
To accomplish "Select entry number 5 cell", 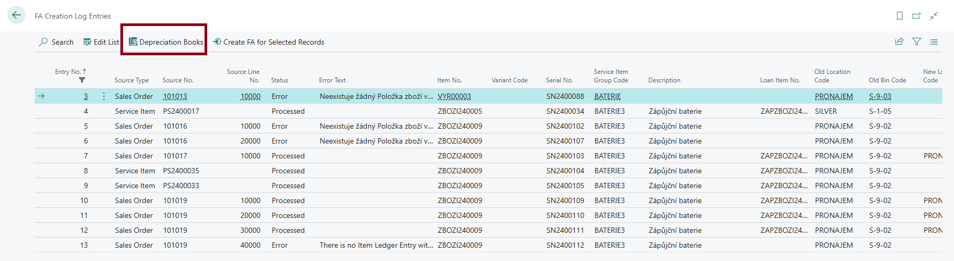I will click(86, 126).
